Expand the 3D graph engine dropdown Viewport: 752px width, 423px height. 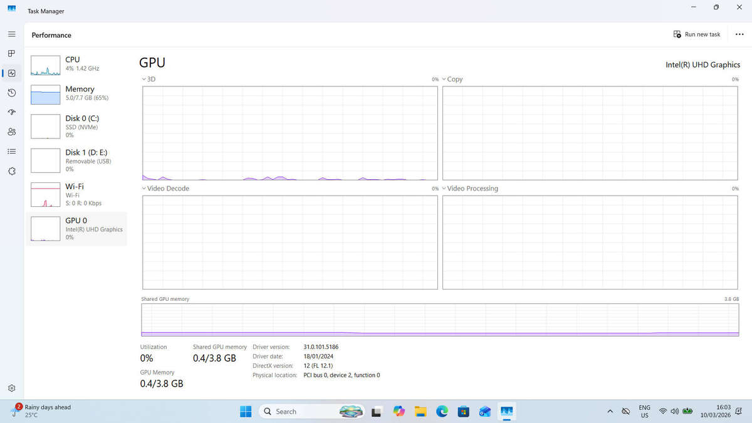pos(149,80)
